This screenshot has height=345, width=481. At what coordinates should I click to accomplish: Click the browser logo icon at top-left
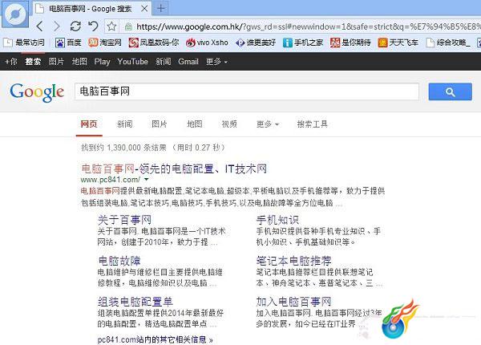point(16,14)
